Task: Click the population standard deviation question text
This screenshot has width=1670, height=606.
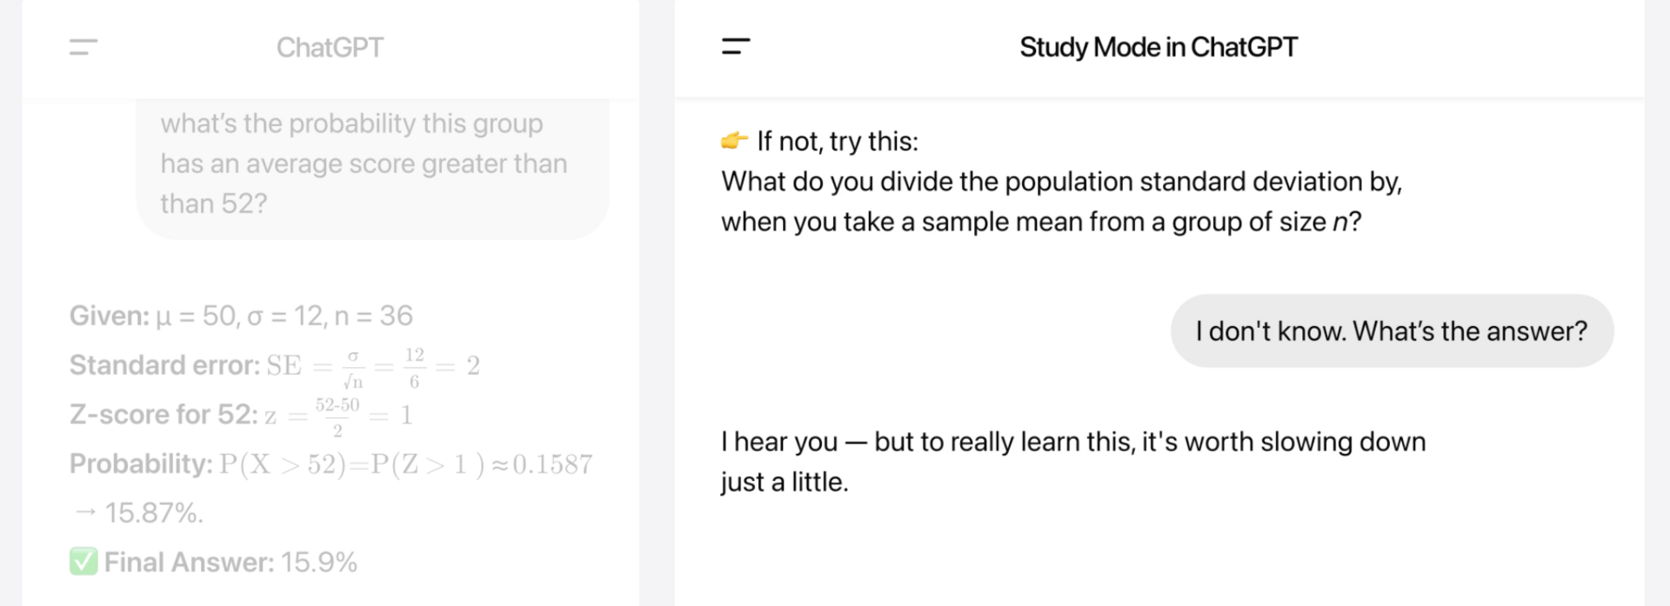Action: point(1061,202)
